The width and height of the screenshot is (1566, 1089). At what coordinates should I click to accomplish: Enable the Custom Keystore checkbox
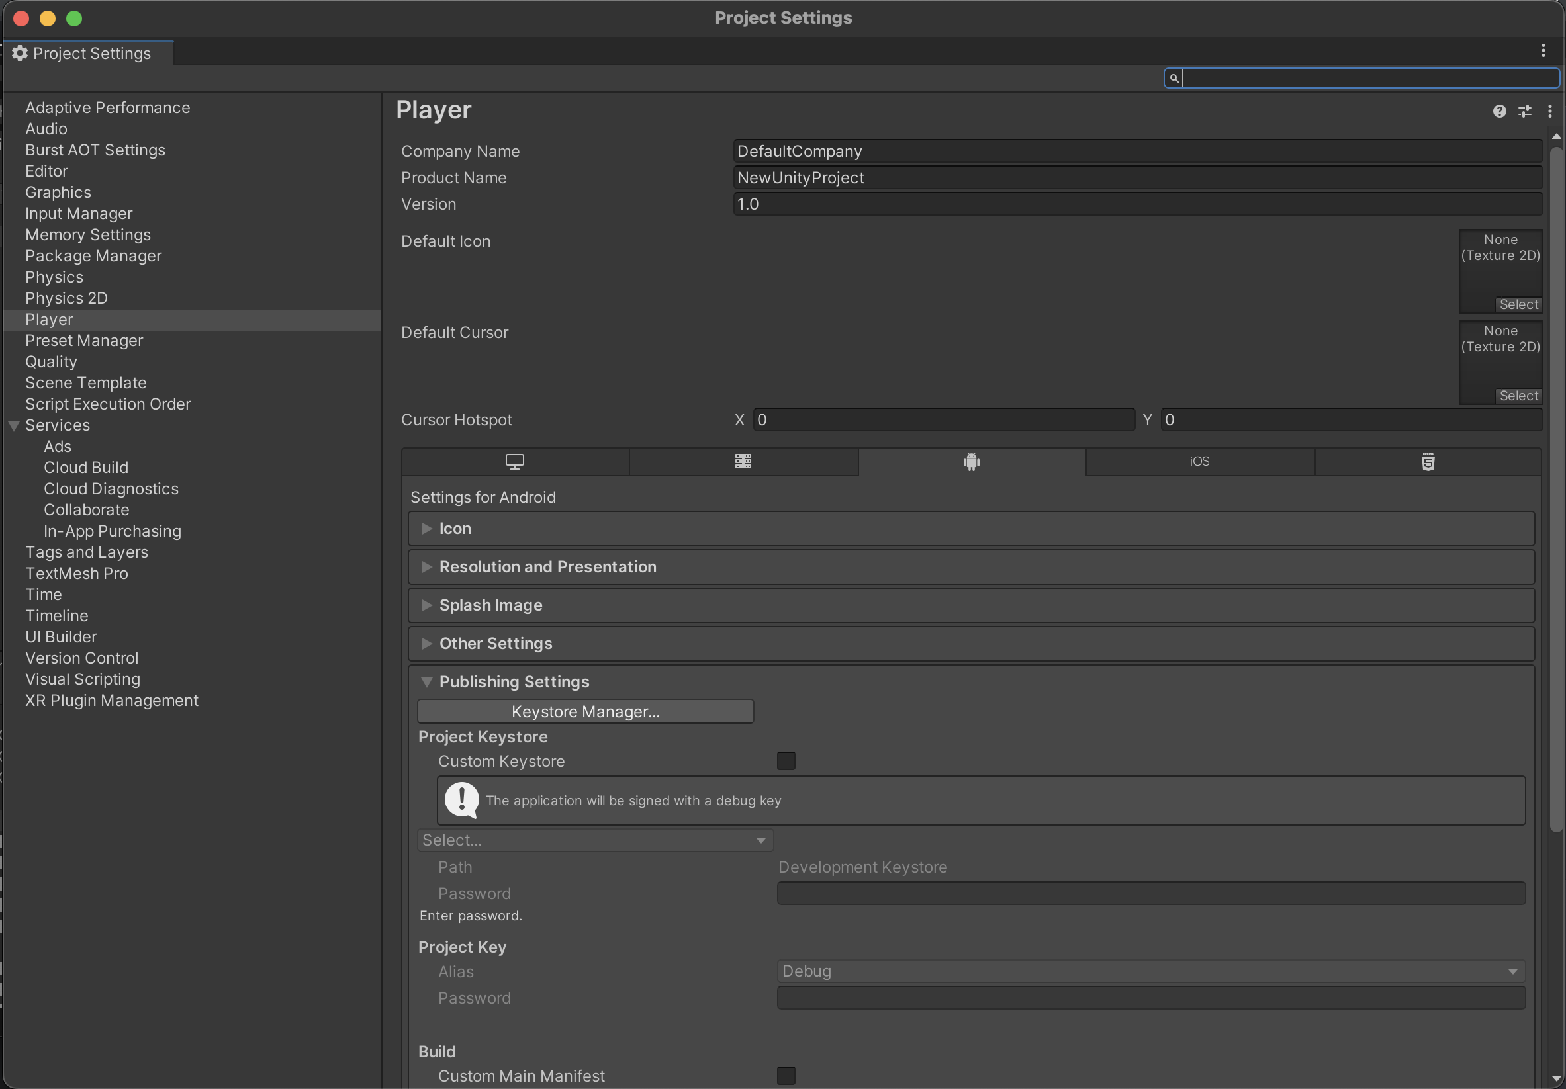coord(786,760)
